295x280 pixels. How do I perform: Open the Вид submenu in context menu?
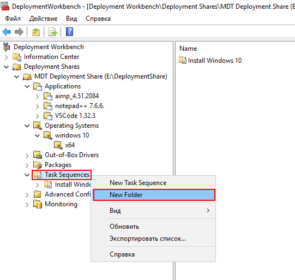click(x=153, y=211)
